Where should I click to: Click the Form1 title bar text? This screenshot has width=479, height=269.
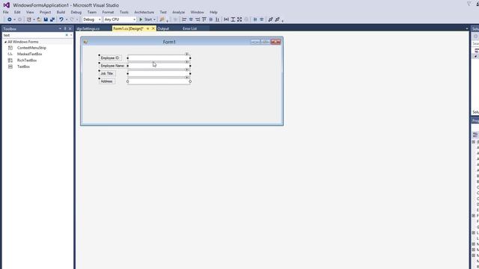point(169,42)
